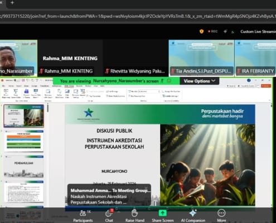The width and height of the screenshot is (276, 223).
Task: Select the Slide Show ribbon tab
Action: tap(69, 86)
